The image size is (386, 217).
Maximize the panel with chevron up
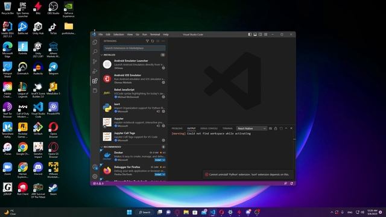click(286, 128)
